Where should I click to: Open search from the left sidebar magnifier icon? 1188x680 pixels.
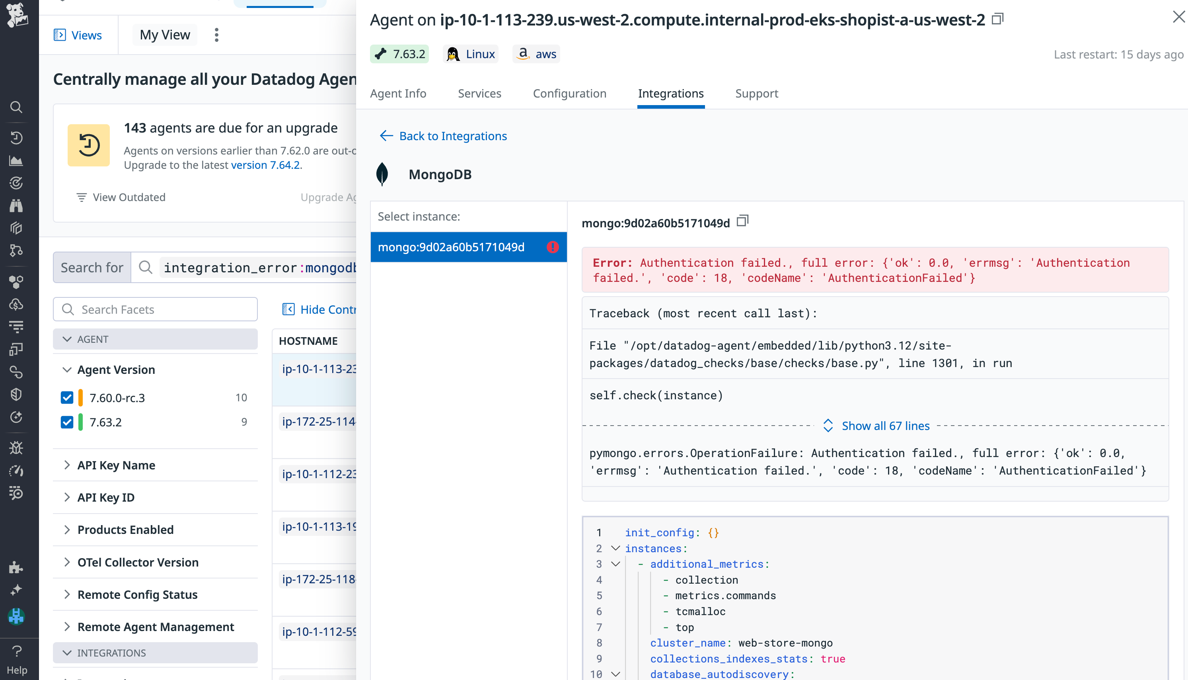pyautogui.click(x=16, y=107)
